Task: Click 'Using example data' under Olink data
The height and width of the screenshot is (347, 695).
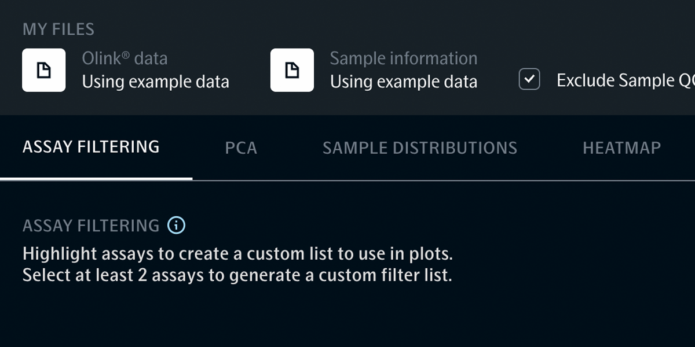Action: (x=156, y=82)
